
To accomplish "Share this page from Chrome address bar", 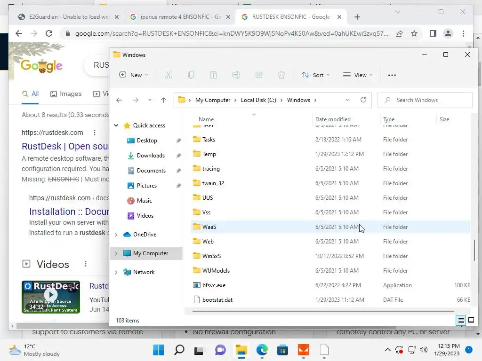I will coord(399,33).
